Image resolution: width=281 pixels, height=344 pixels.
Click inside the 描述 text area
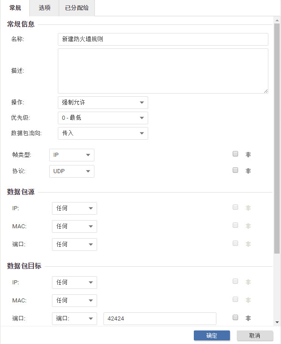tap(163, 71)
